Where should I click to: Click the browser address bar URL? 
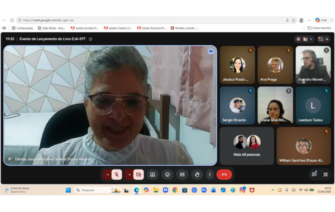click(49, 20)
